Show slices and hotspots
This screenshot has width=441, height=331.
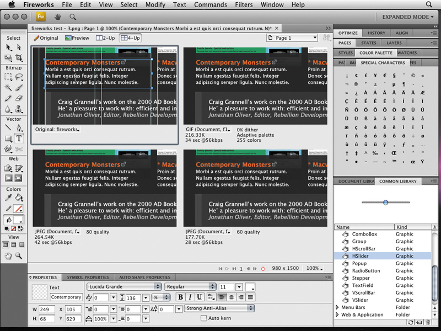coord(19,178)
